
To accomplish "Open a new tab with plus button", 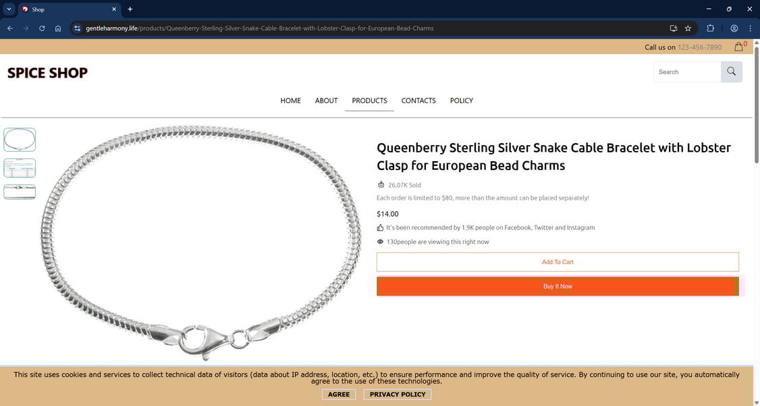I will [130, 9].
